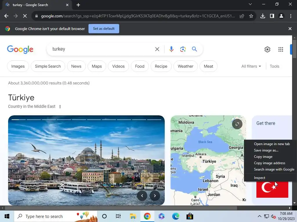The image size is (297, 222).
Task: Select the Recipe filter chip
Action: click(161, 66)
